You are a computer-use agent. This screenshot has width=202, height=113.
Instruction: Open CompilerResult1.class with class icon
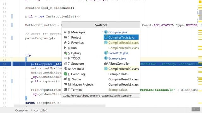[121, 43]
